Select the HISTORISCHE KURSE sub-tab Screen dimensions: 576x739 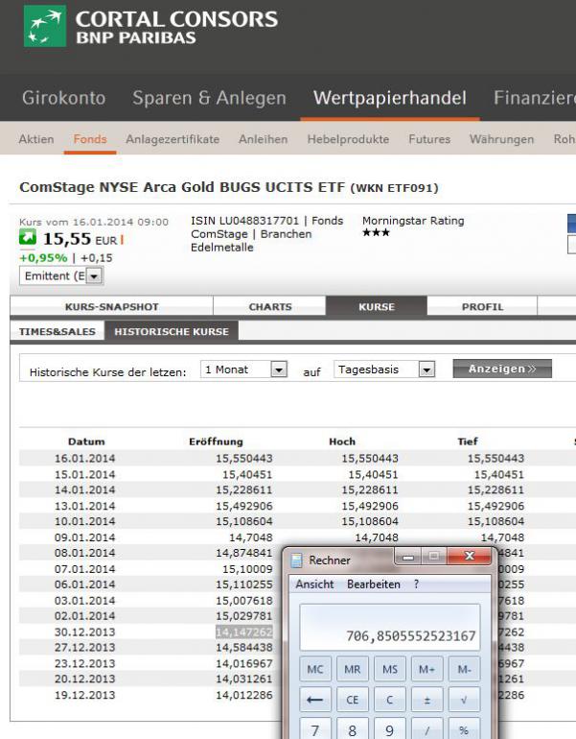click(172, 331)
